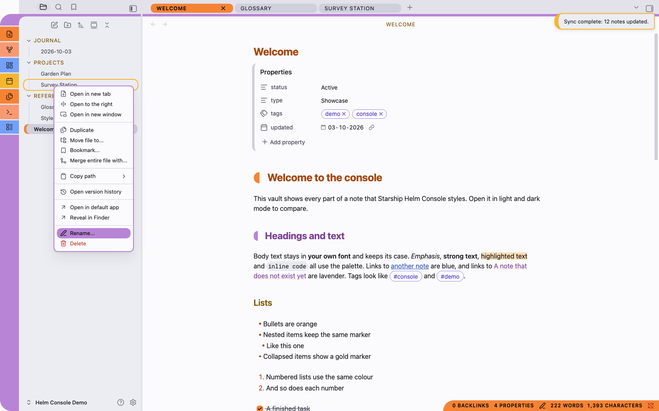Viewport: 659px width, 411px height.
Task: Change the sort order icon
Action: click(81, 25)
